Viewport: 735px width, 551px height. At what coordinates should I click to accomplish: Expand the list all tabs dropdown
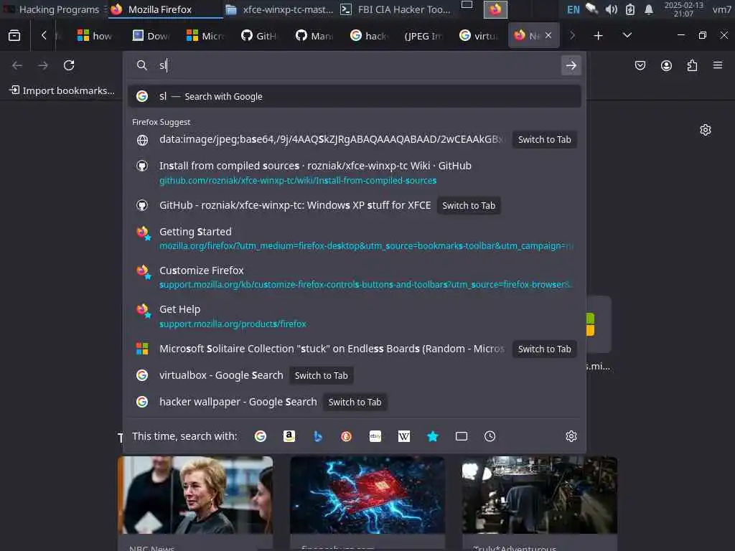click(627, 36)
